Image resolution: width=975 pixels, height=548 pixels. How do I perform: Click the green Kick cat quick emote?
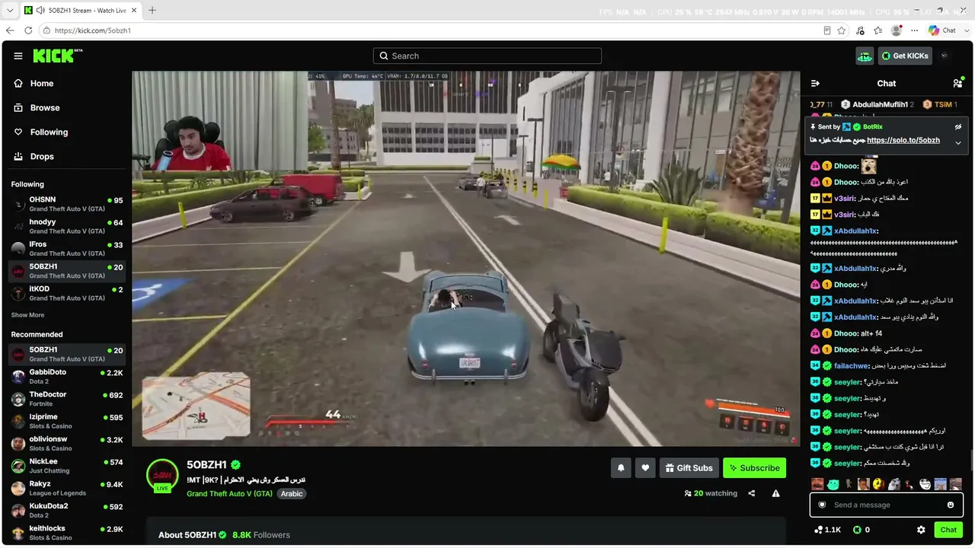(x=833, y=484)
